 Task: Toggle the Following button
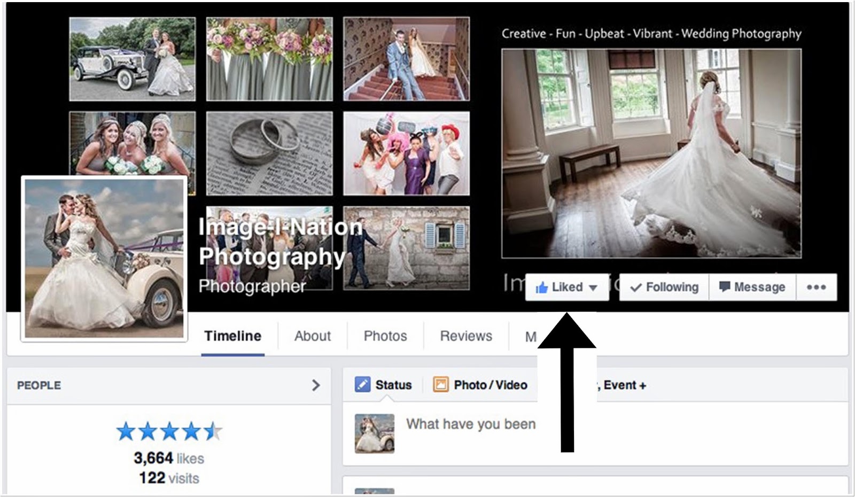(x=664, y=288)
